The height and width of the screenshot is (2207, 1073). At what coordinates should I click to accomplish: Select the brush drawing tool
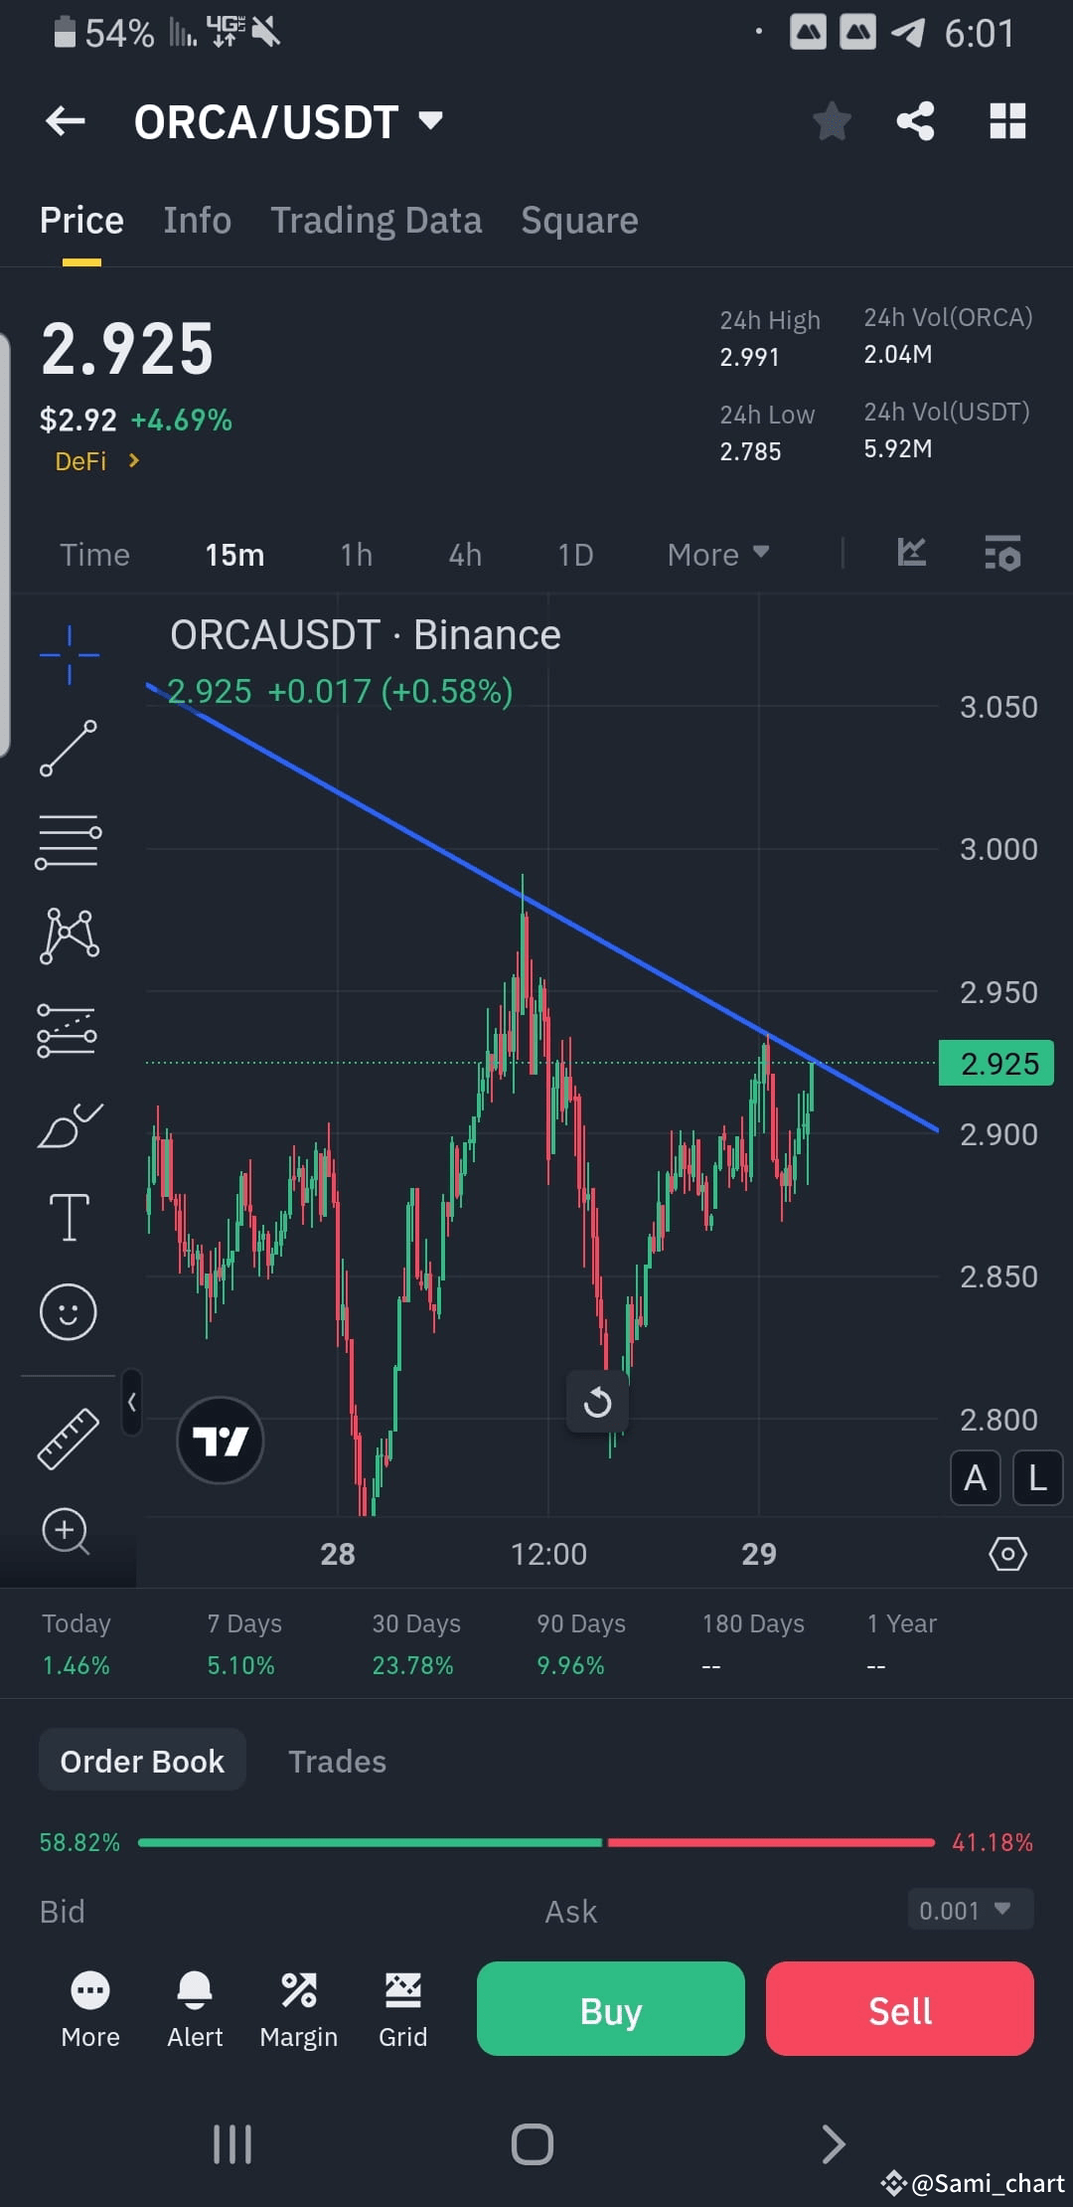pos(70,1124)
